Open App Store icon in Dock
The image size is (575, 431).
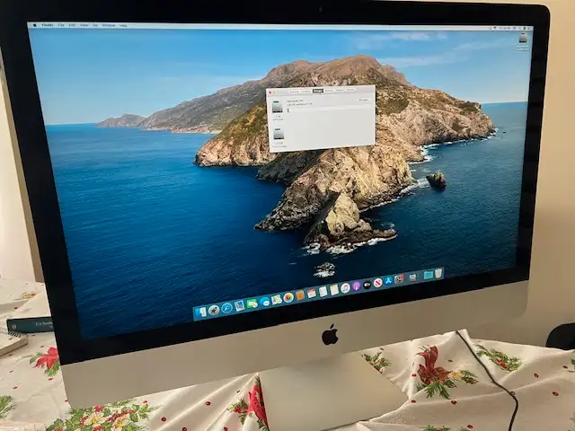pyautogui.click(x=389, y=281)
